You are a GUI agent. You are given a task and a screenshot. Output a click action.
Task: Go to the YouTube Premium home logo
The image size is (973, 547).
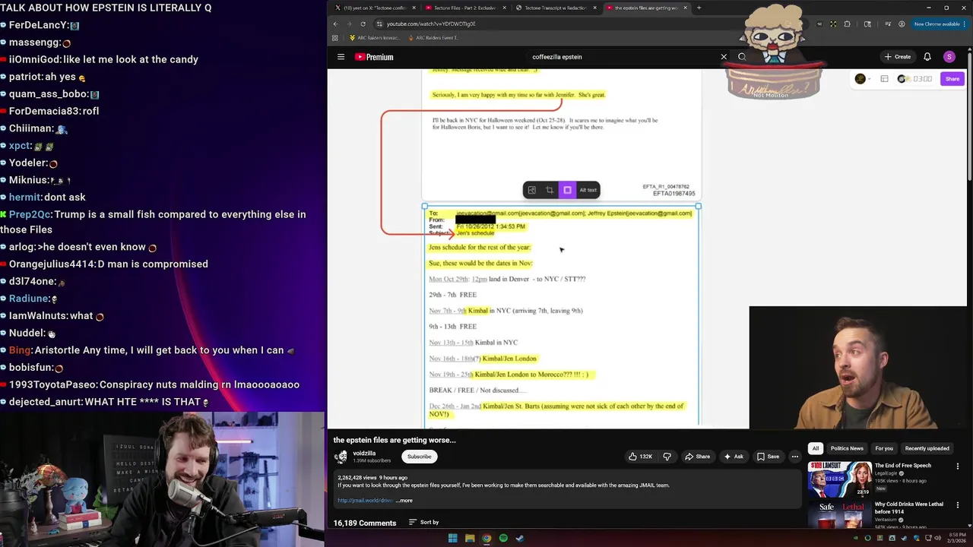pyautogui.click(x=374, y=57)
